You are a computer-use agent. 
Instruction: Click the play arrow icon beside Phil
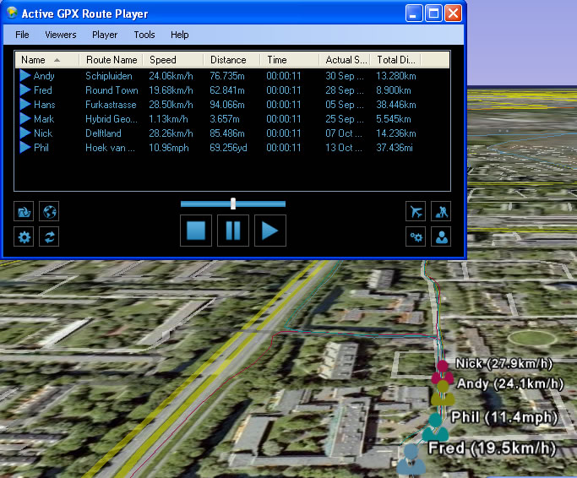pos(25,147)
